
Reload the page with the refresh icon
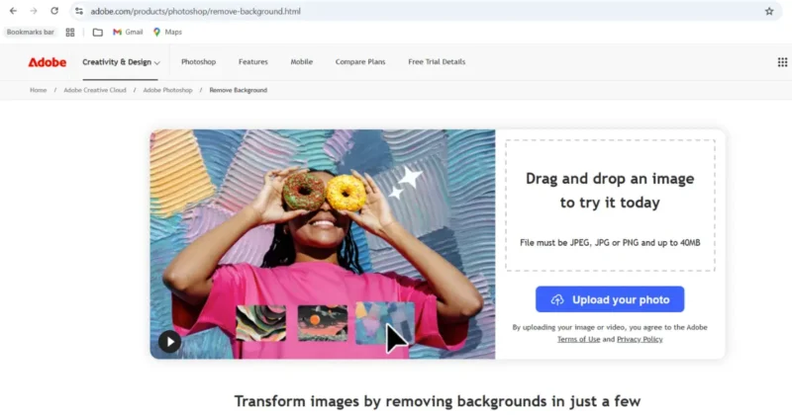tap(54, 11)
